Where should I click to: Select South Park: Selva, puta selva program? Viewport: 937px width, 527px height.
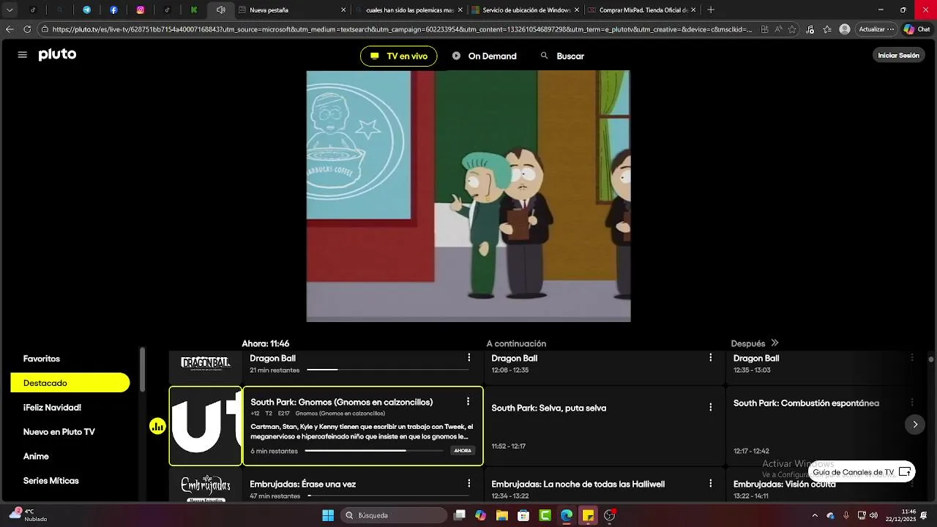click(604, 426)
